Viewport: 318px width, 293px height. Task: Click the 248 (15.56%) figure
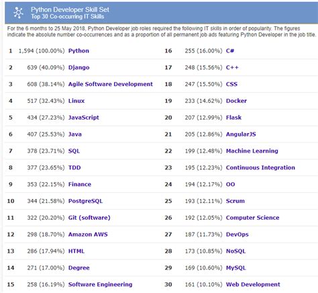[203, 67]
